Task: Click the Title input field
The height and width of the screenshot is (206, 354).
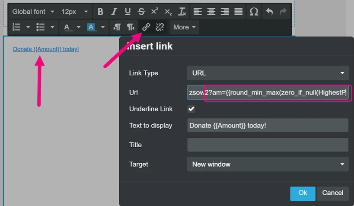Action: (x=268, y=145)
